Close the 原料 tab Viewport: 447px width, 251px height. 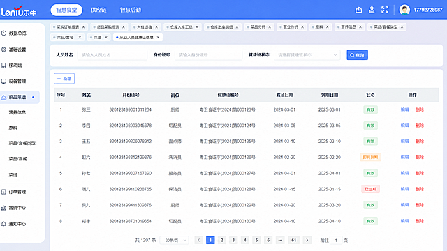328,27
